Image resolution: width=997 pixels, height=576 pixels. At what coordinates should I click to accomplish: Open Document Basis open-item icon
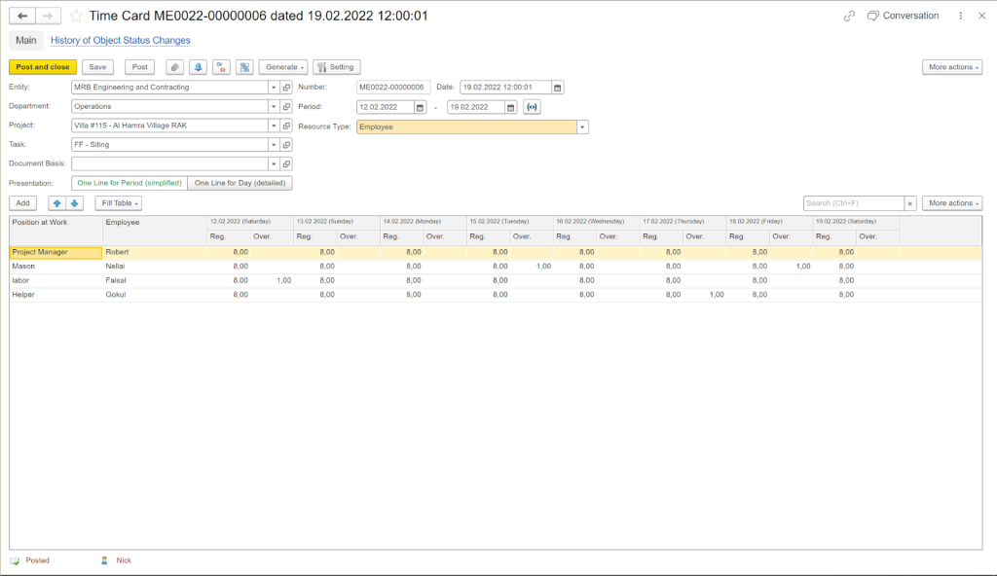[286, 164]
